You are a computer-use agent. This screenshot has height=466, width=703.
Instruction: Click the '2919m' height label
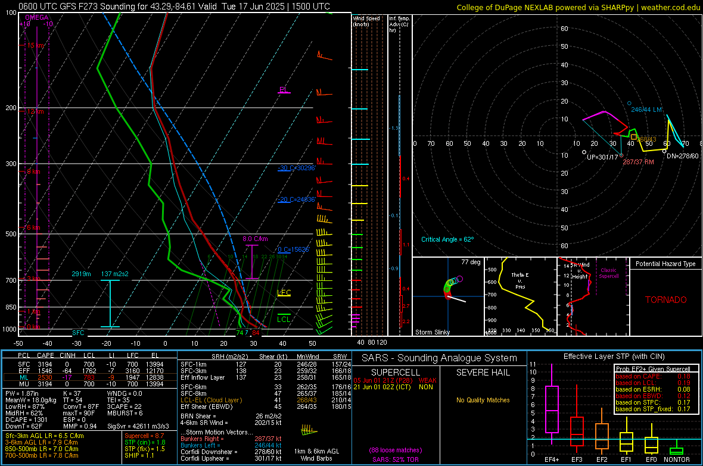tap(81, 274)
